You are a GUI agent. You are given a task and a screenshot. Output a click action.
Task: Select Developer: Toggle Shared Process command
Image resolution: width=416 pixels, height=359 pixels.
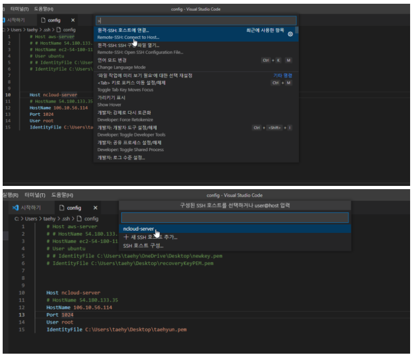tap(196, 146)
